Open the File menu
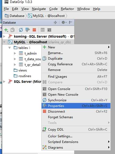Screen dimensions: 115x154 (6, 9)
